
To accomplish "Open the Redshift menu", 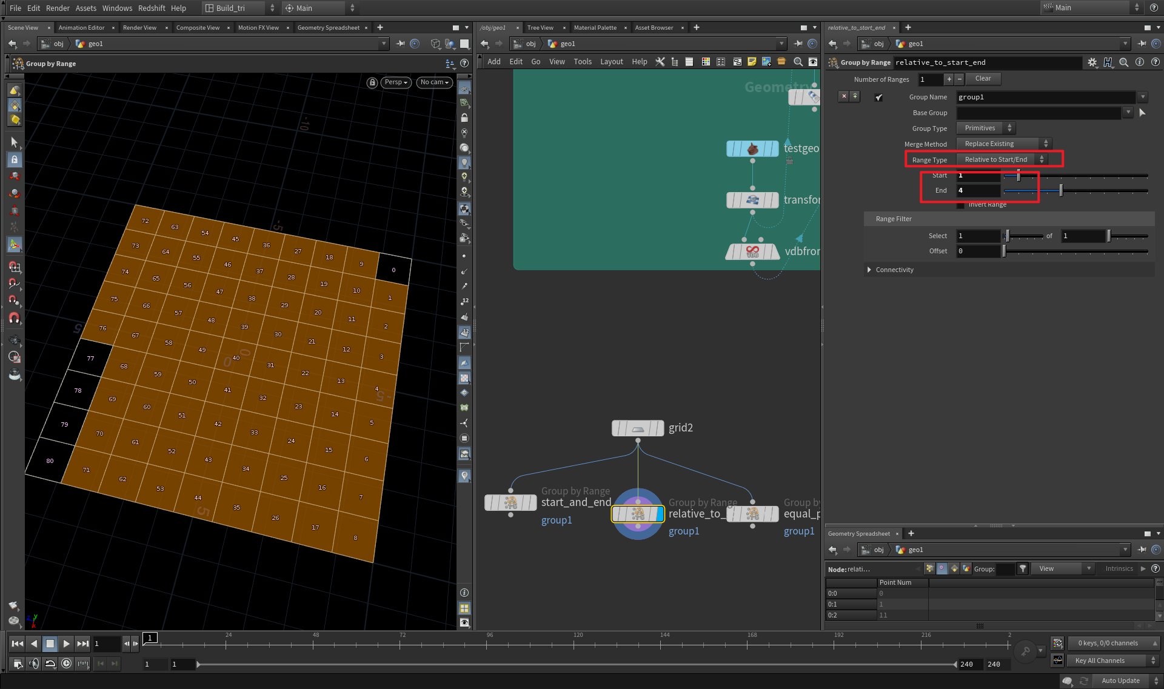I will [152, 8].
